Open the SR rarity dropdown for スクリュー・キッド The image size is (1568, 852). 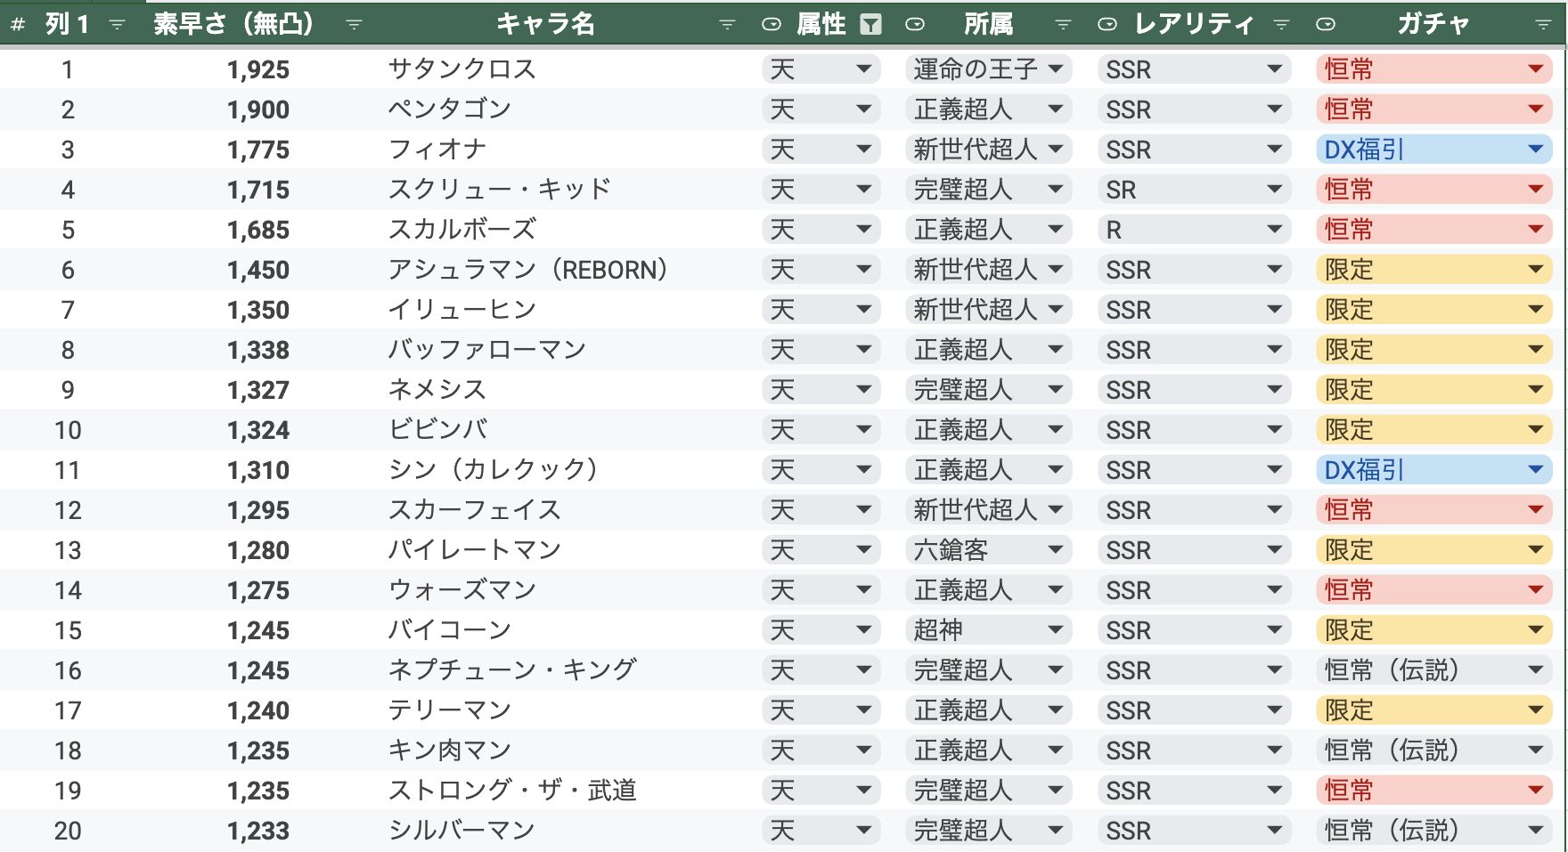[x=1195, y=190]
